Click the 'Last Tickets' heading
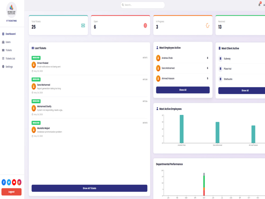This screenshot has width=265, height=199. (x=40, y=48)
